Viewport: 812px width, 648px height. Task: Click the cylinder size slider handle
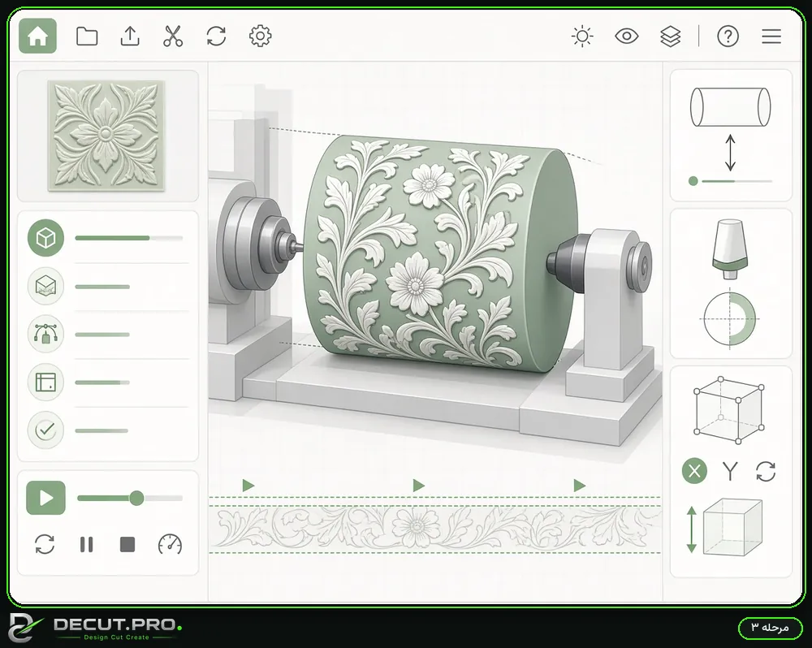[693, 181]
